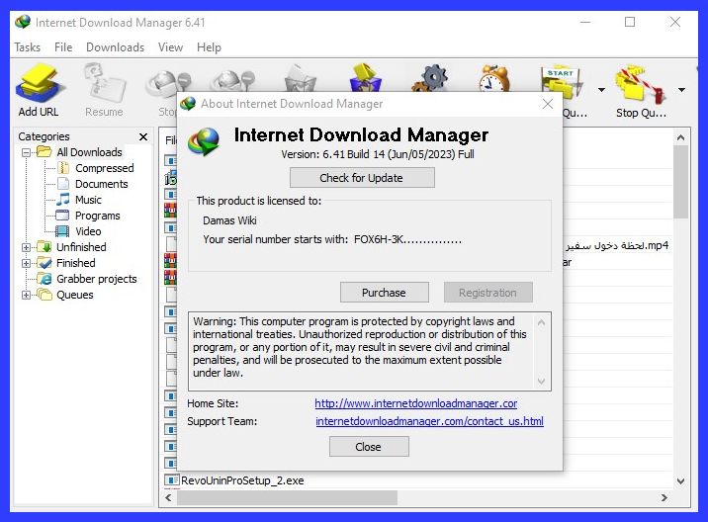Close the About dialog with X
Screen dimensions: 708x522
(x=547, y=104)
